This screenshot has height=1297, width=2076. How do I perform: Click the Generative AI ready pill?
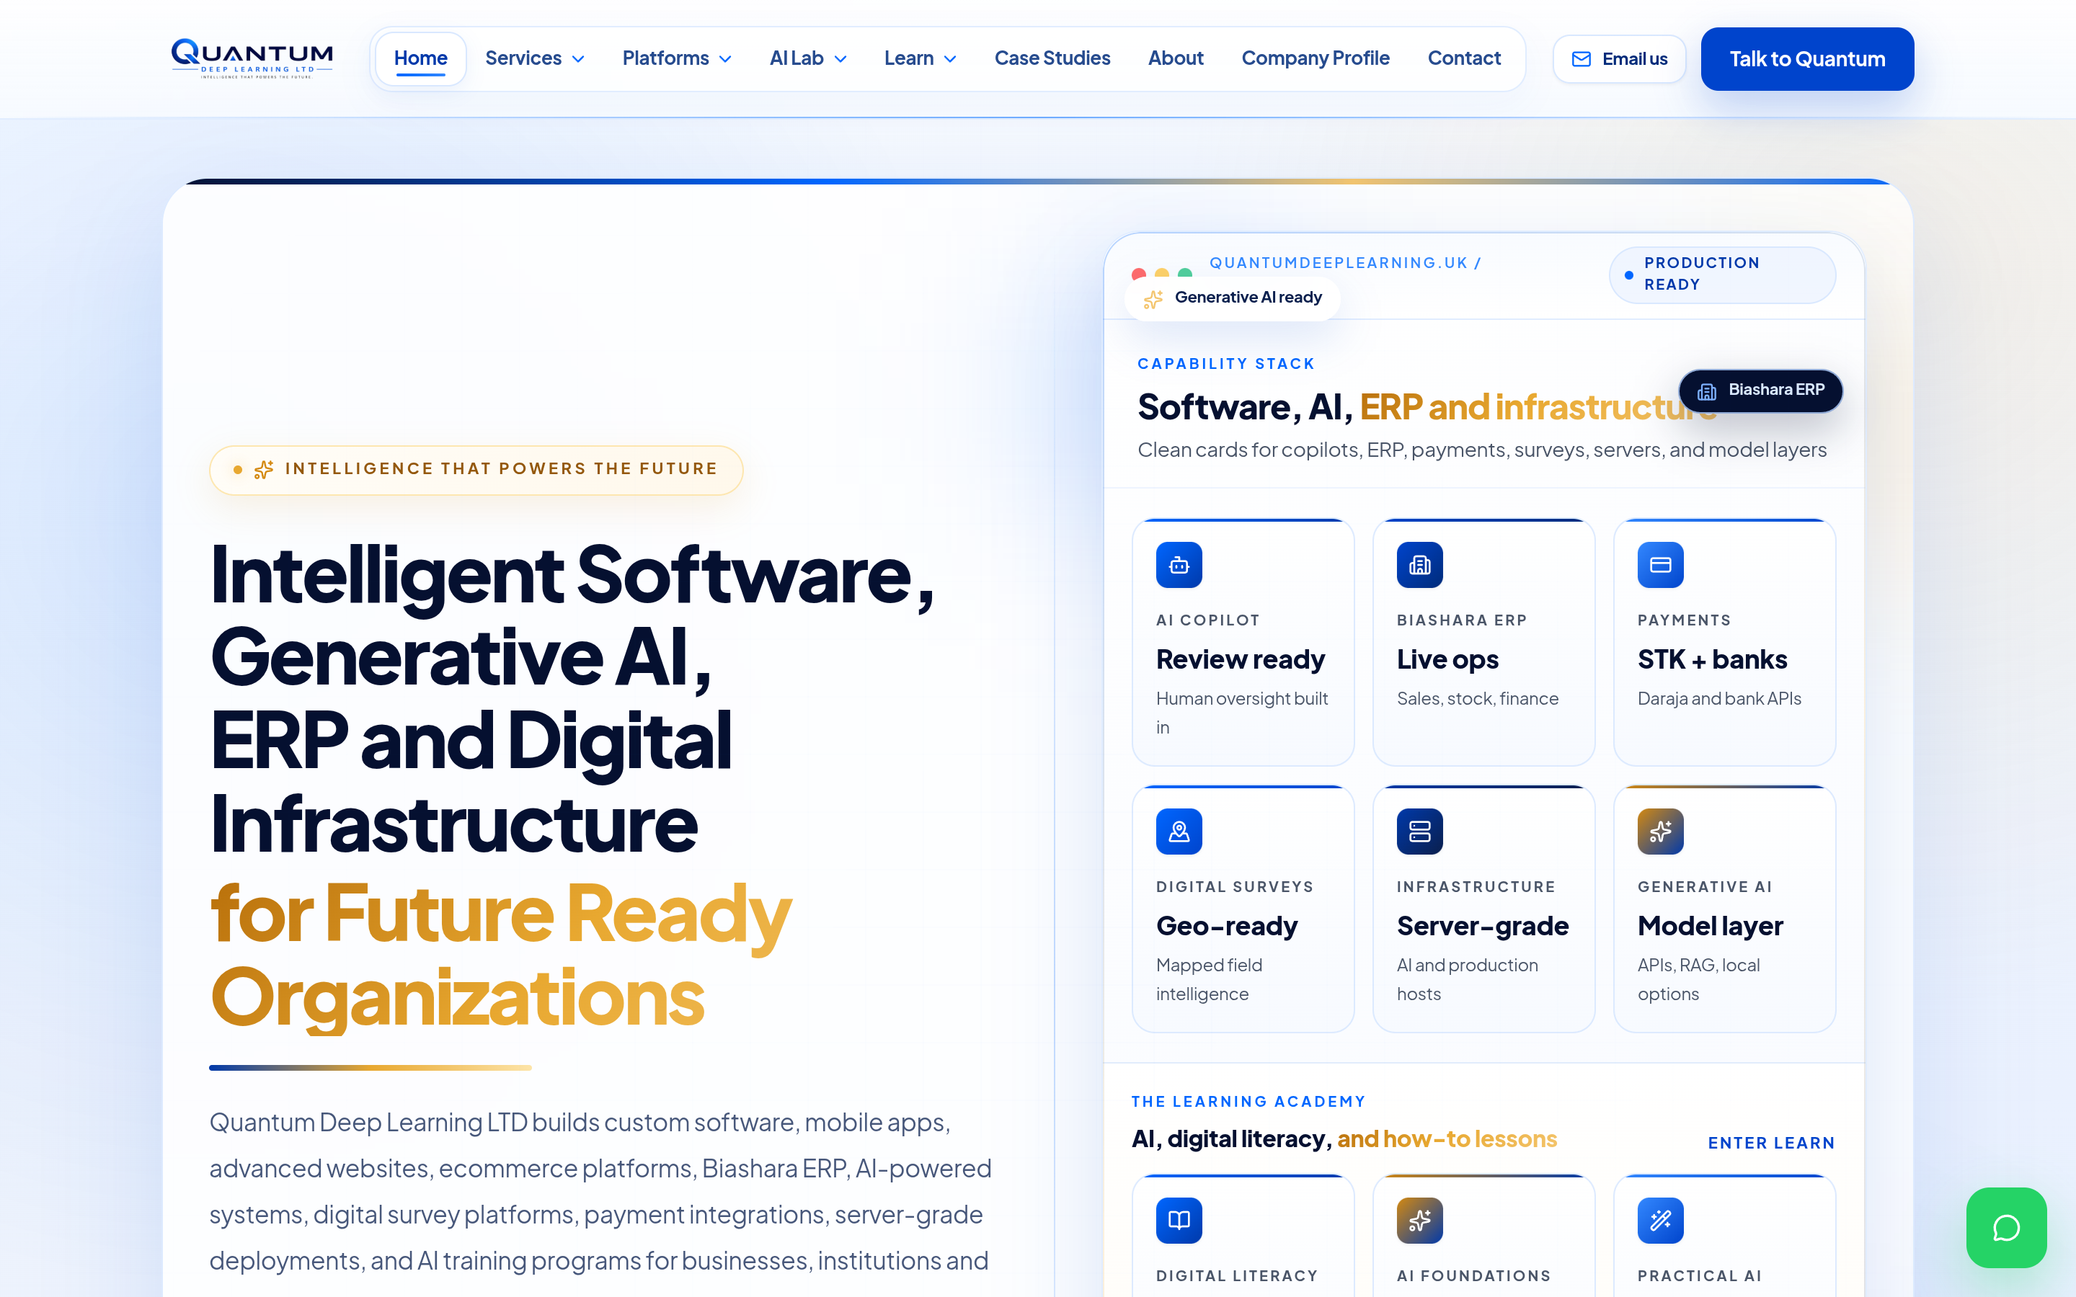[1232, 298]
